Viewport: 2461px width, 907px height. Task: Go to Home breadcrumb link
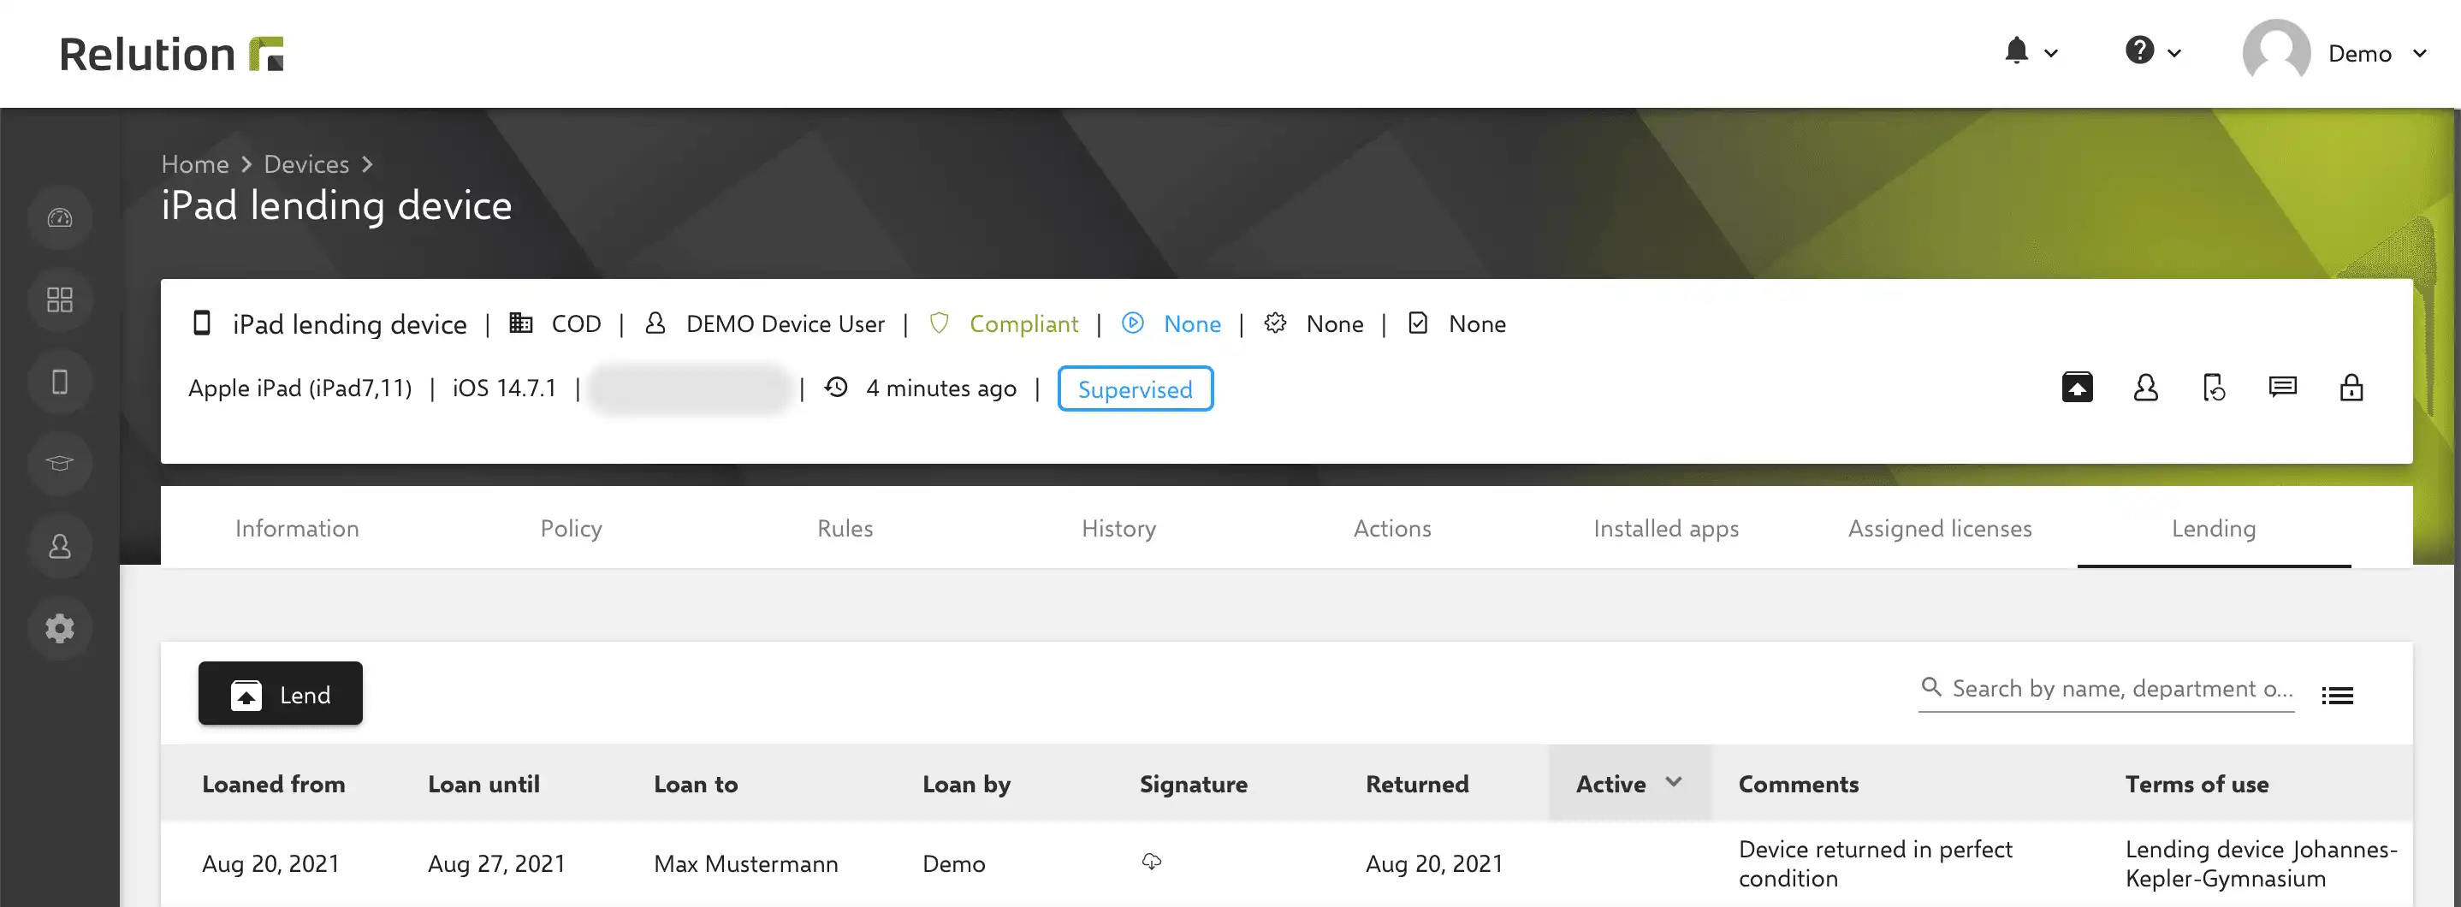point(195,164)
